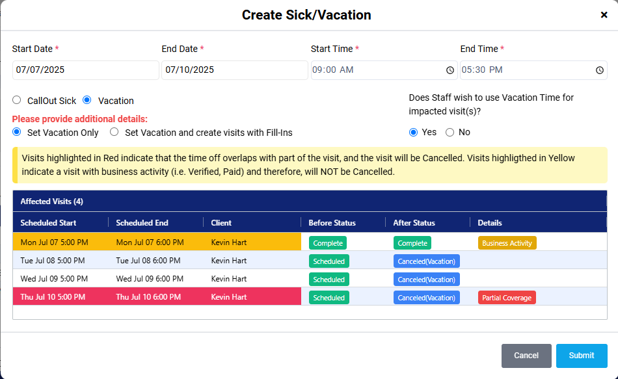Choose No for using Vacation Time
This screenshot has height=379, width=618.
450,132
